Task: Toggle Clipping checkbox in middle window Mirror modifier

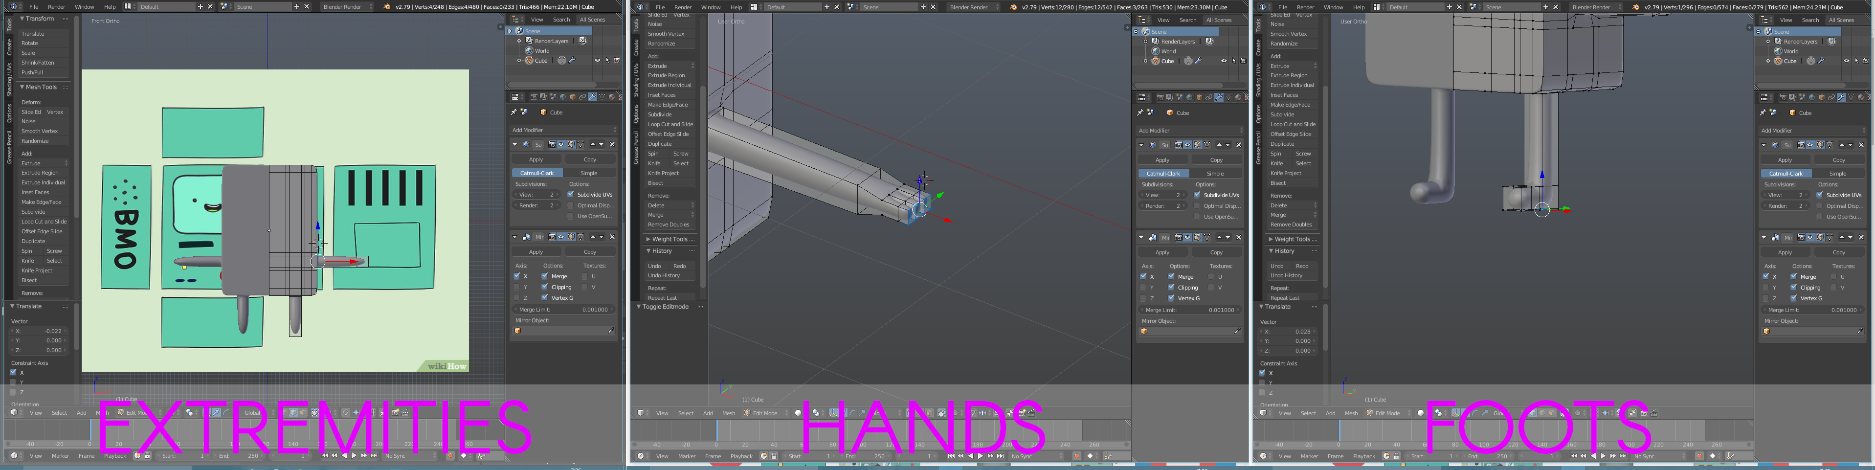Action: (1171, 288)
